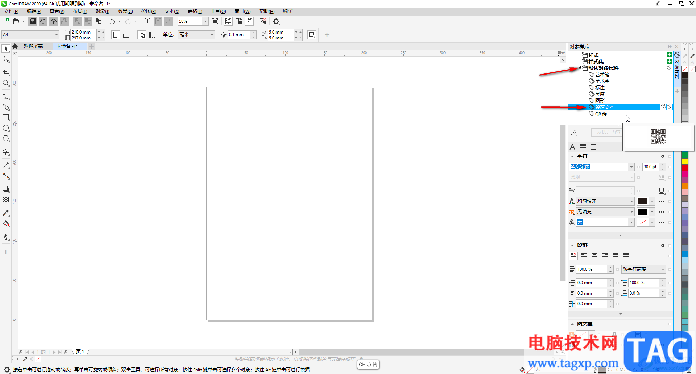The height and width of the screenshot is (374, 696).
Task: Align paragraph text right
Action: (605, 256)
